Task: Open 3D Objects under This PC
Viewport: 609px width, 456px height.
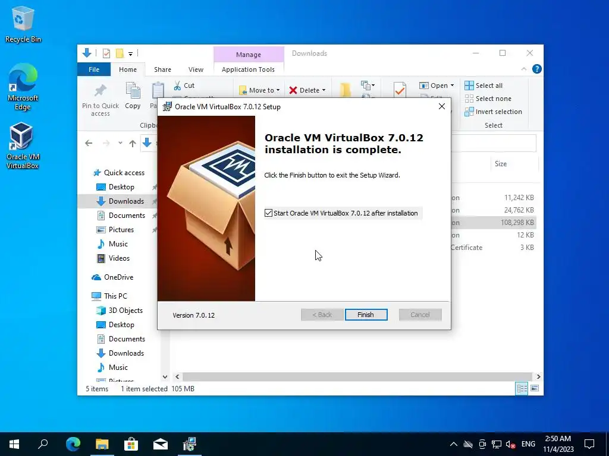Action: tap(119, 310)
